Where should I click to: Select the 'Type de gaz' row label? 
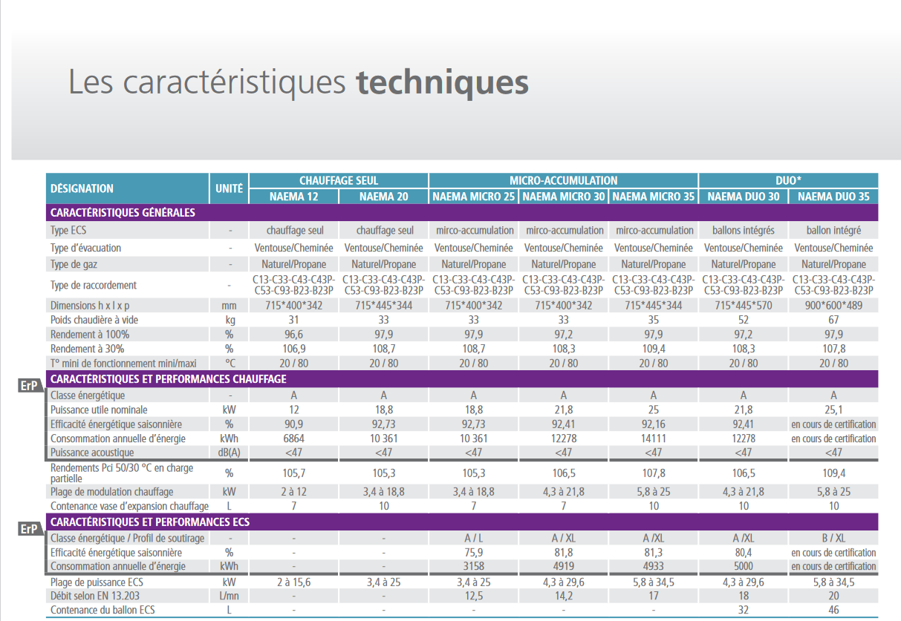point(74,264)
